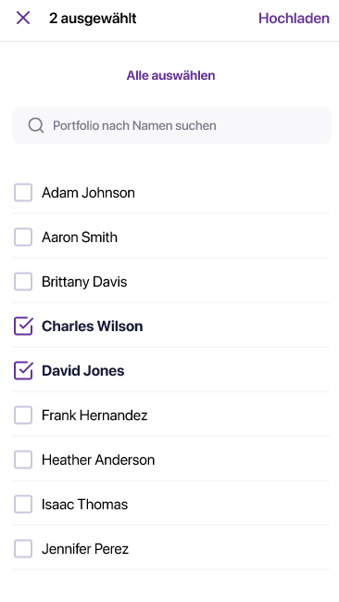Viewport: 339px width, 602px height.
Task: Select the Adam Johnson name row
Action: (x=171, y=192)
